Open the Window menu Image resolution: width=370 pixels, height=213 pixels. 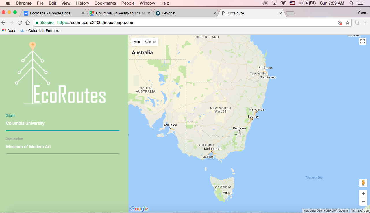[x=147, y=3]
